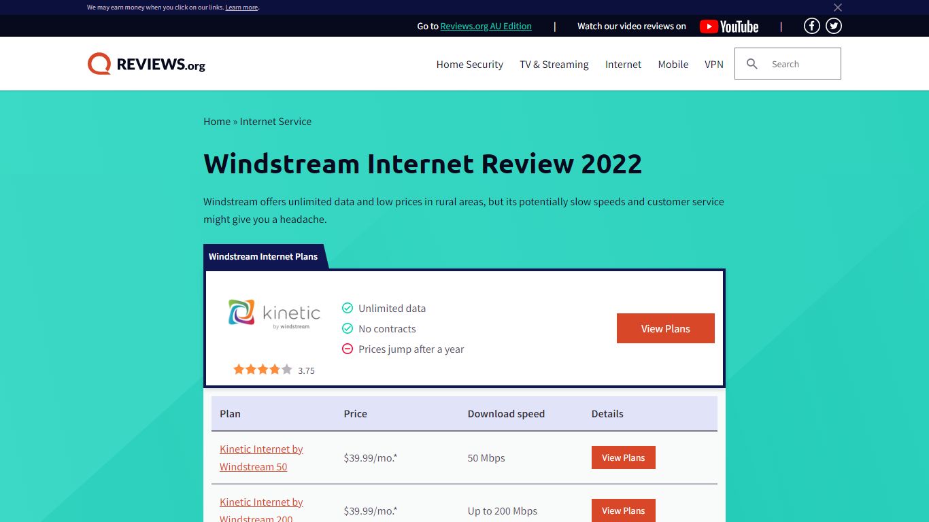The image size is (929, 522).
Task: Click View Plans for the 200 Mbps plan
Action: (624, 510)
